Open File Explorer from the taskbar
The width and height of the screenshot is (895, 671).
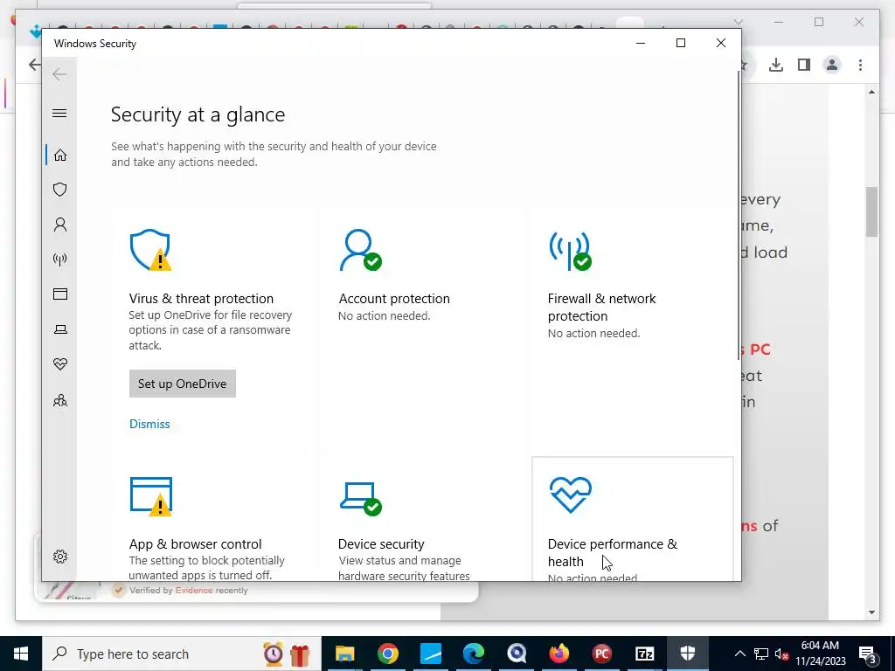pyautogui.click(x=344, y=654)
